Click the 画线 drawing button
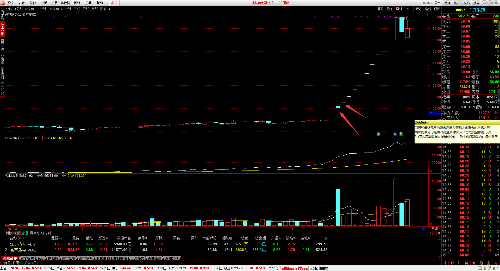Screen dimensions: 500x271 click(x=399, y=9)
